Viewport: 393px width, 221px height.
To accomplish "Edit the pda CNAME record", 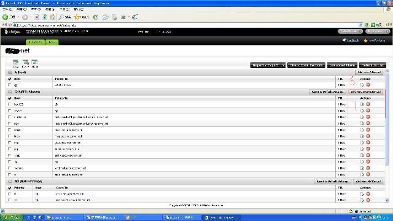I will click(362, 123).
